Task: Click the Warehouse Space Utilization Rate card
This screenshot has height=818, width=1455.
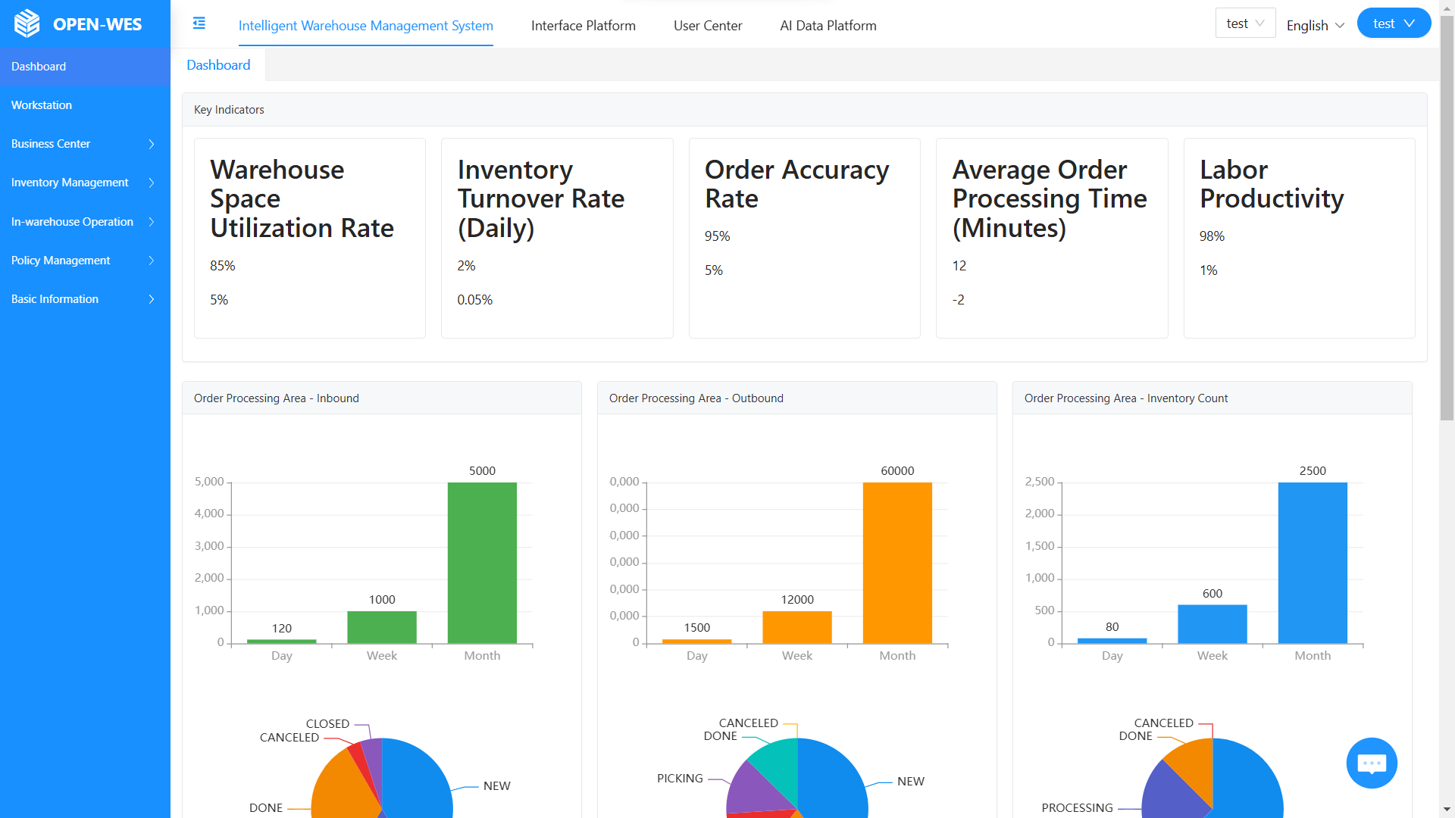Action: click(x=310, y=238)
